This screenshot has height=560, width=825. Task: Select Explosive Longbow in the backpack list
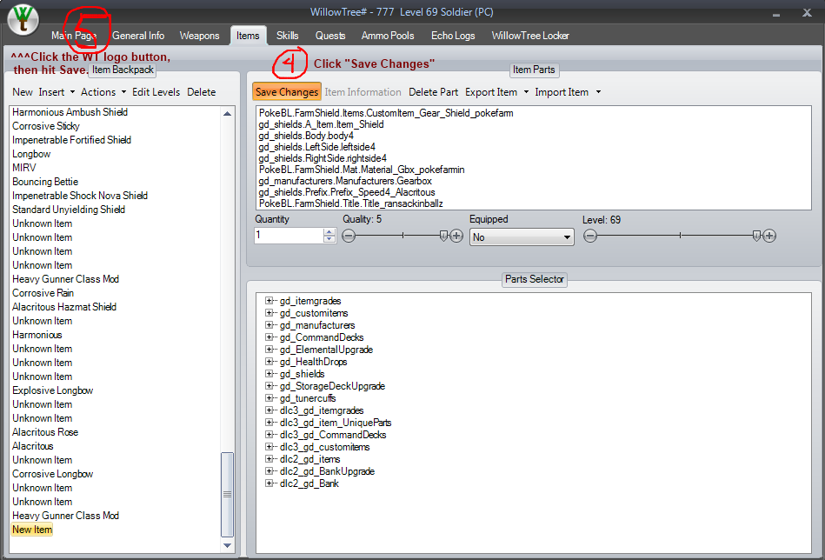pos(53,390)
